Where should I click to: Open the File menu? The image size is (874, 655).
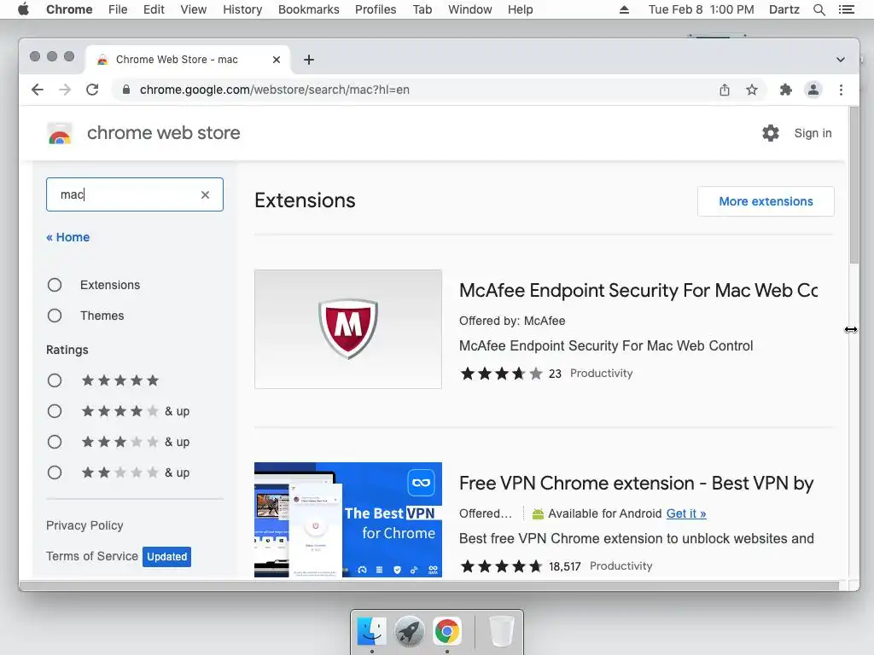coord(118,9)
